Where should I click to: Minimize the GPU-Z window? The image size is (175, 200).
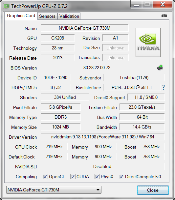136,5
